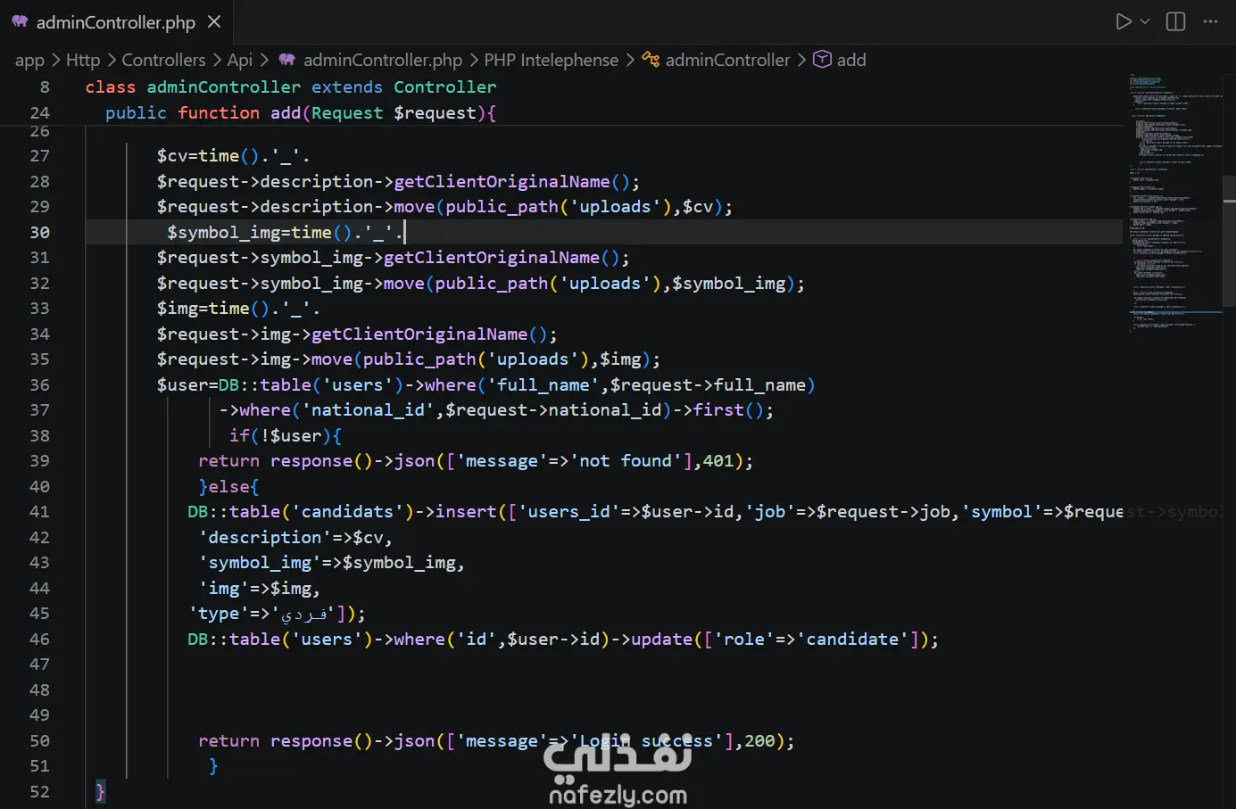Click the word extends in the class line
The image size is (1236, 809).
pos(347,87)
